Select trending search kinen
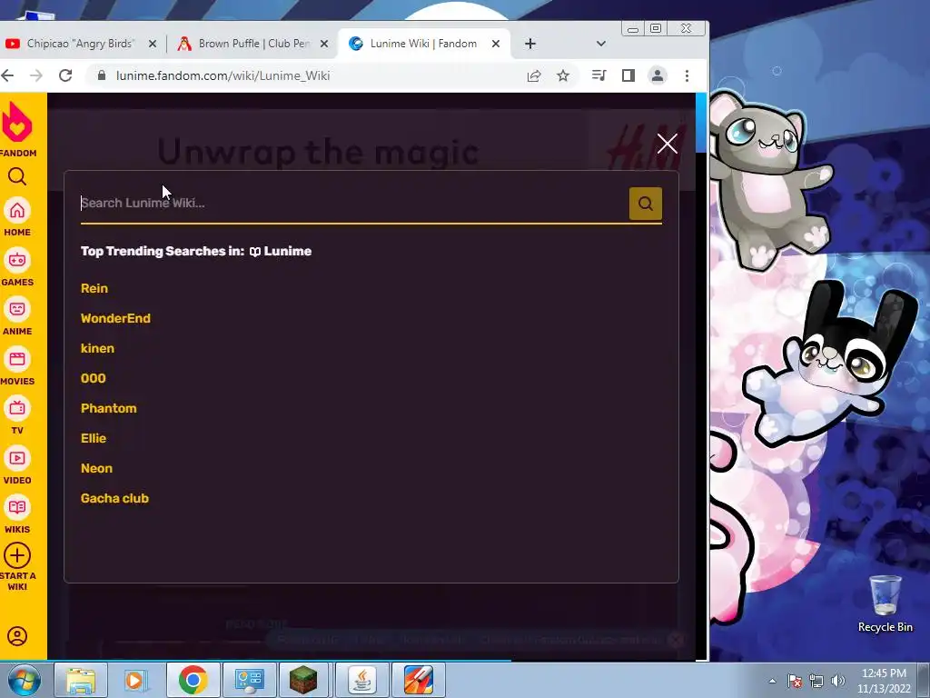930x698 pixels. (97, 348)
